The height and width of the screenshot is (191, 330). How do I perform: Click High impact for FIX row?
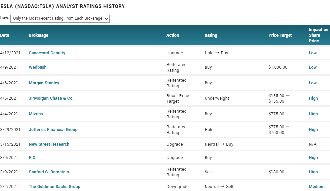(313, 158)
